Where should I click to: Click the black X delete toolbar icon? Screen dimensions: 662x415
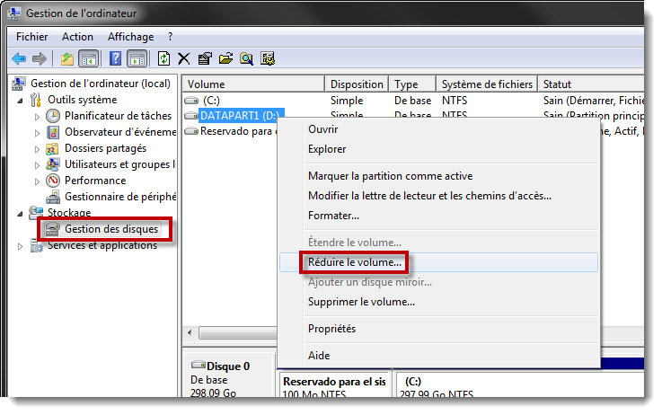click(x=184, y=59)
